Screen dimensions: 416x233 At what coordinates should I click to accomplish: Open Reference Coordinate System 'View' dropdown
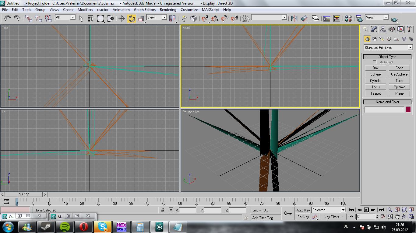pyautogui.click(x=164, y=17)
